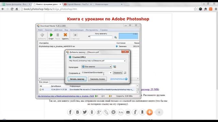
Task: Bookmark page with Chrome star icon
Action: coord(195,9)
